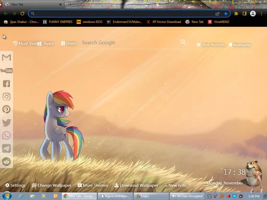Screen dimensions: 267x200
Task: Open the Facebook sidebar icon
Action: coord(7,84)
